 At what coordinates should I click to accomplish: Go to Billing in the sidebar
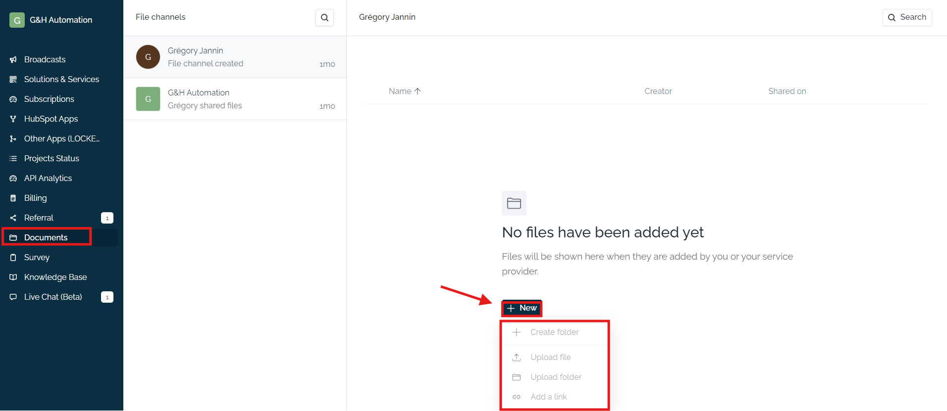pos(35,198)
